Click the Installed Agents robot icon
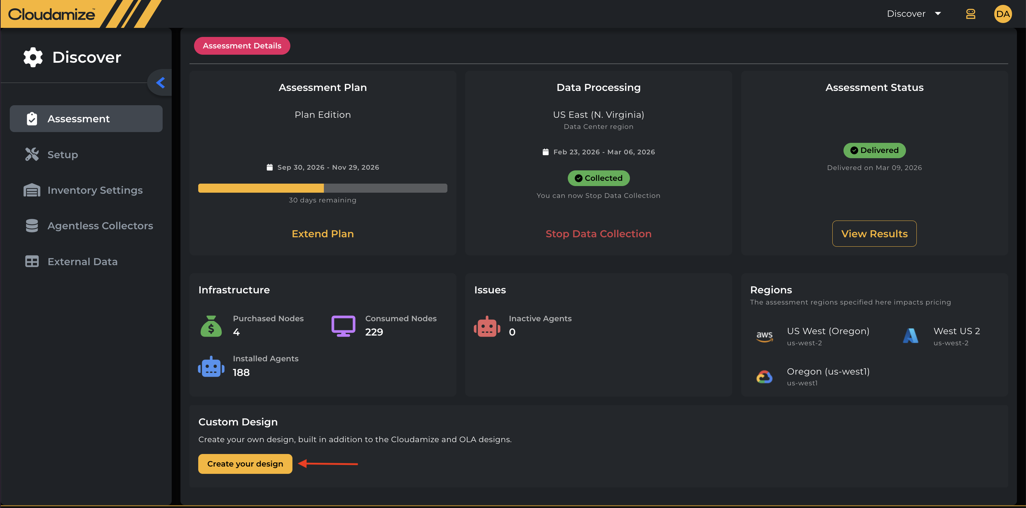 click(211, 367)
